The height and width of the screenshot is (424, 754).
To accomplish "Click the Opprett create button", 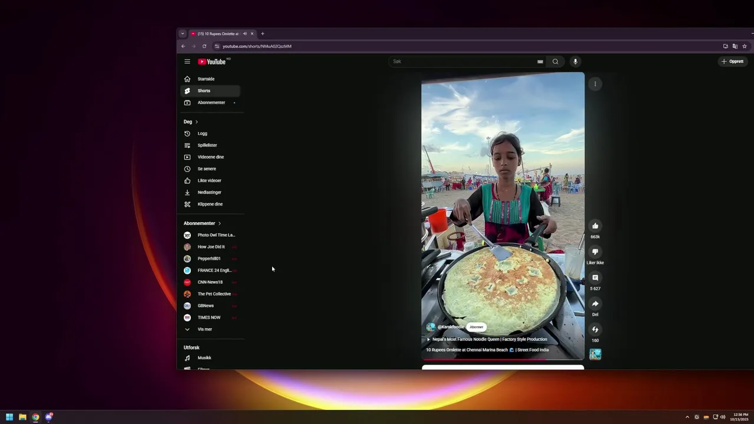I will [732, 61].
